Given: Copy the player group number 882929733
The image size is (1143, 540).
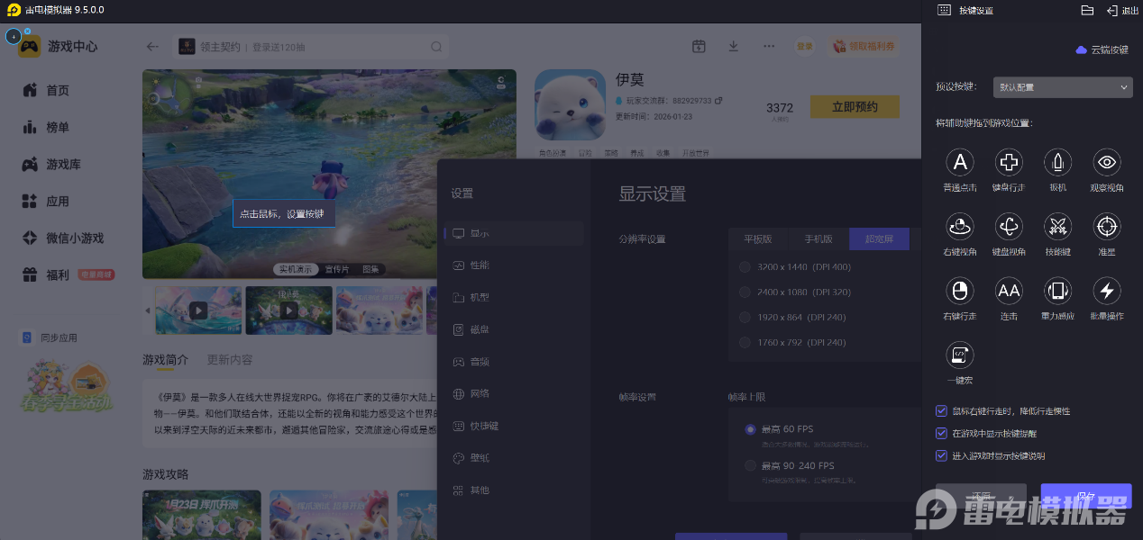Looking at the screenshot, I should (718, 100).
